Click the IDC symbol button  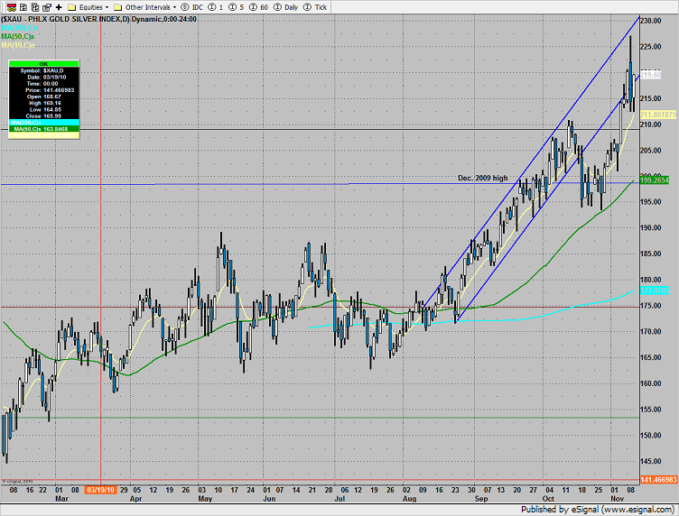click(191, 7)
